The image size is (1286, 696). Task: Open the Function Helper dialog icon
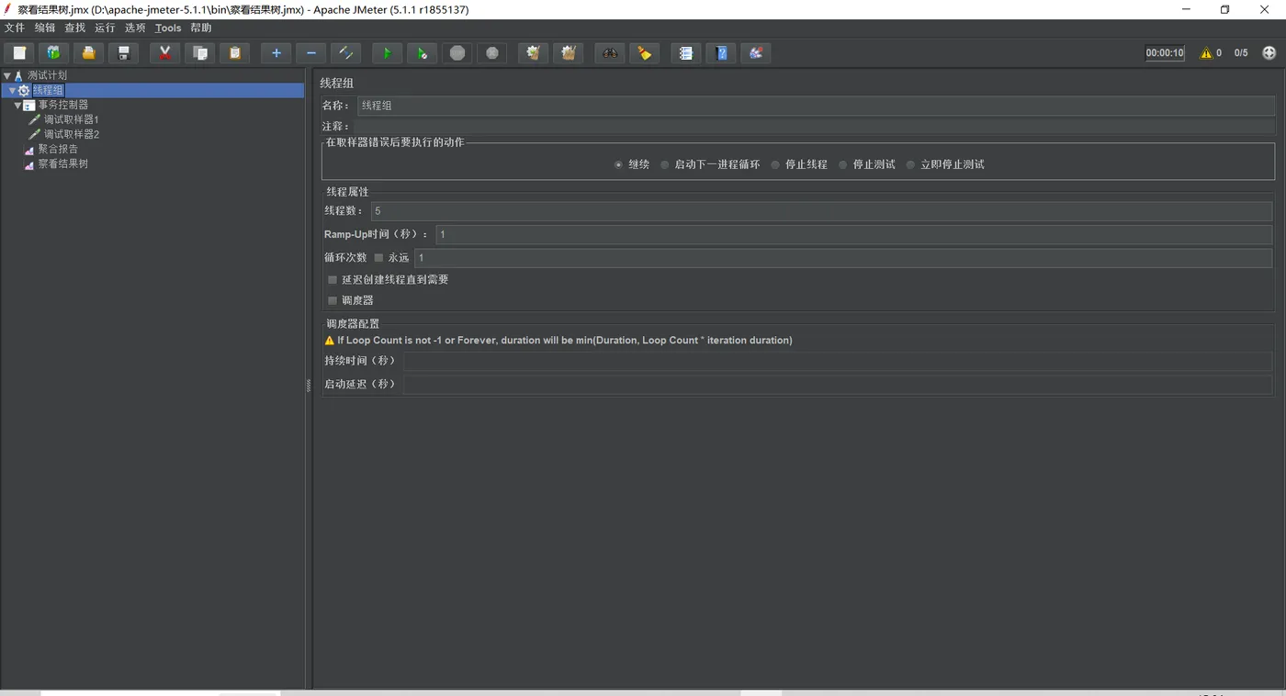[x=686, y=53]
